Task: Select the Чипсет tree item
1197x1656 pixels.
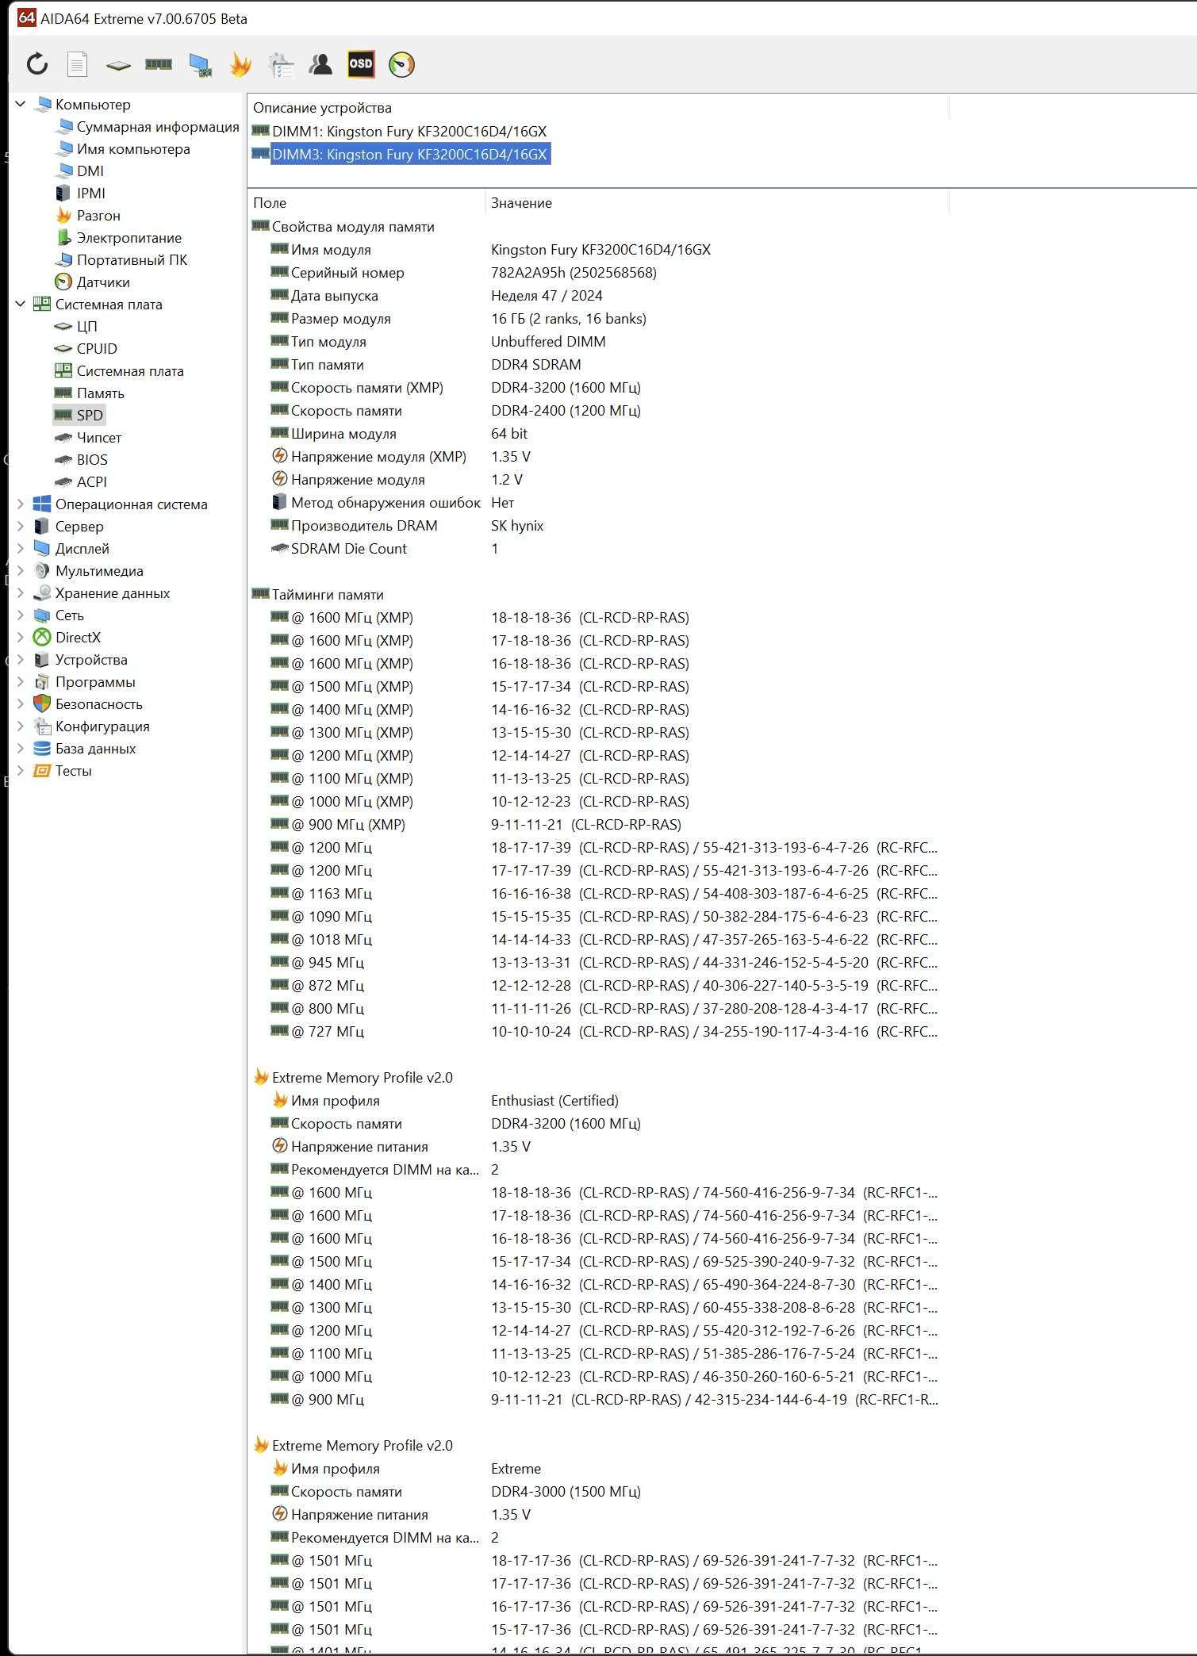Action: 99,438
